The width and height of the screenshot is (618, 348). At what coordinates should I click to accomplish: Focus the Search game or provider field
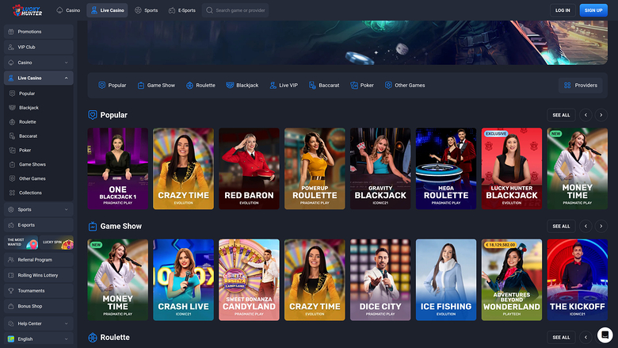click(235, 10)
